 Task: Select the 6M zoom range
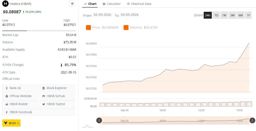(x=240, y=15)
